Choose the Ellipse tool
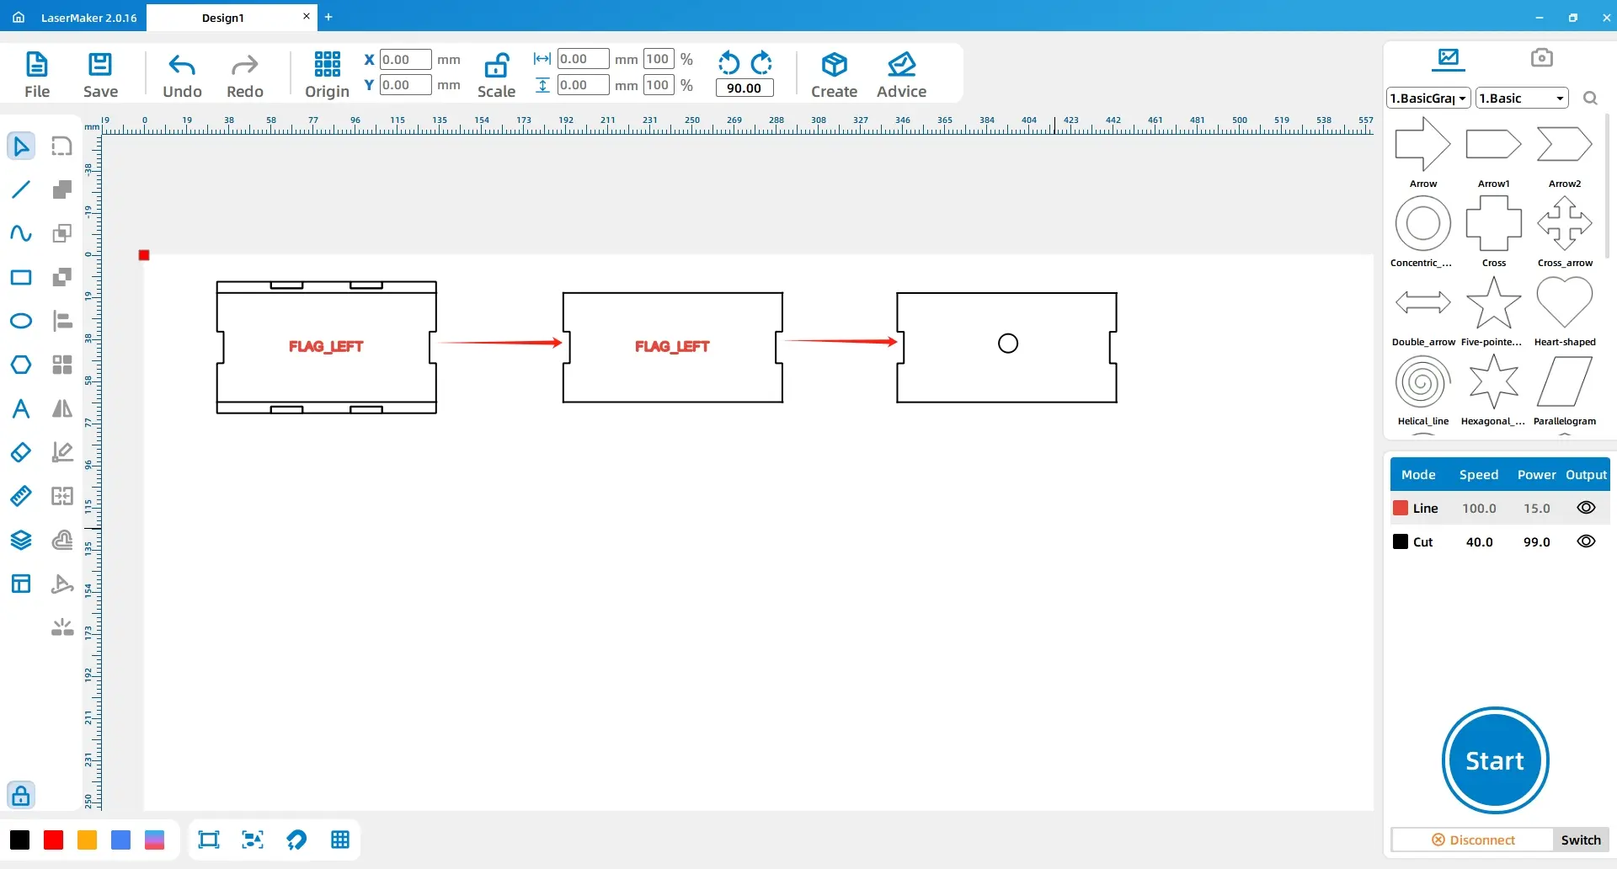Screen dimensions: 1617x869 [x=21, y=321]
